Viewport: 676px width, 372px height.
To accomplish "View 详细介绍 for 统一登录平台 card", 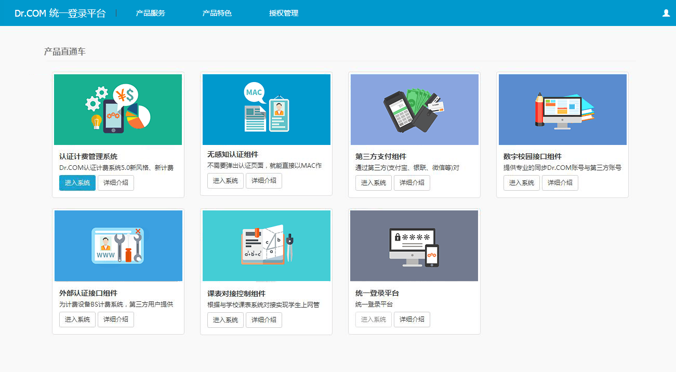I will (412, 320).
